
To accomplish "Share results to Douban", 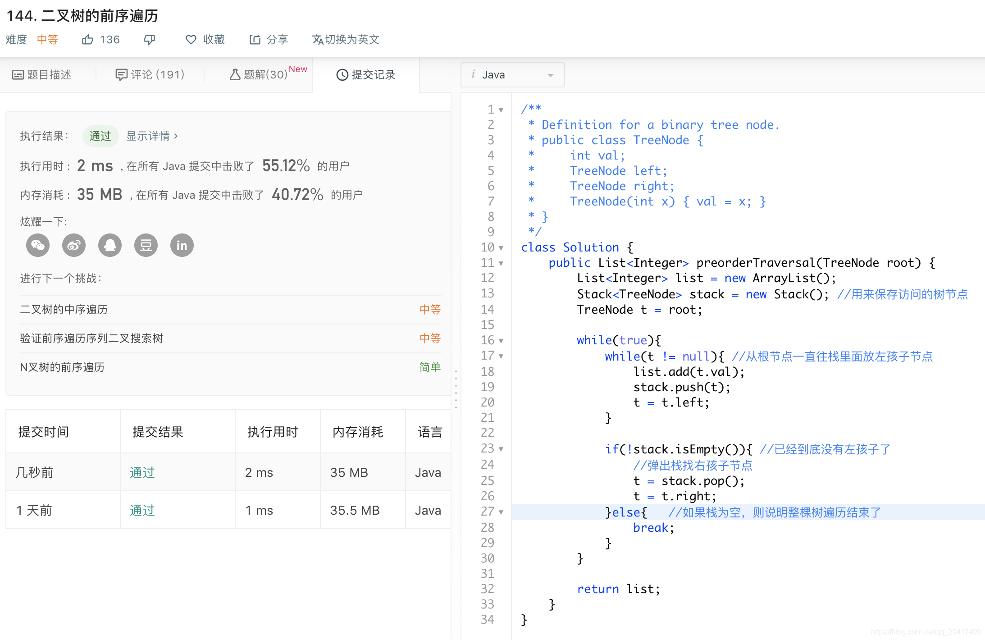I will coord(146,245).
